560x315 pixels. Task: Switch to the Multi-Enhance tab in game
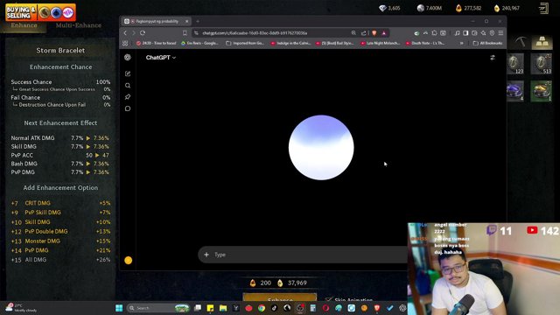coord(78,25)
